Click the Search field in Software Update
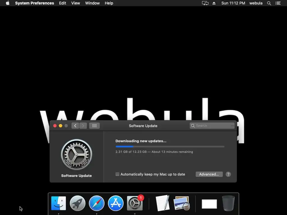The height and width of the screenshot is (215, 287). 212,126
